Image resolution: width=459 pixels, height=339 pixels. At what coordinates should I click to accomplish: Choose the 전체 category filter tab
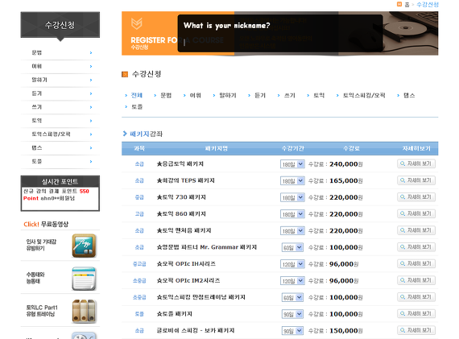click(x=136, y=95)
